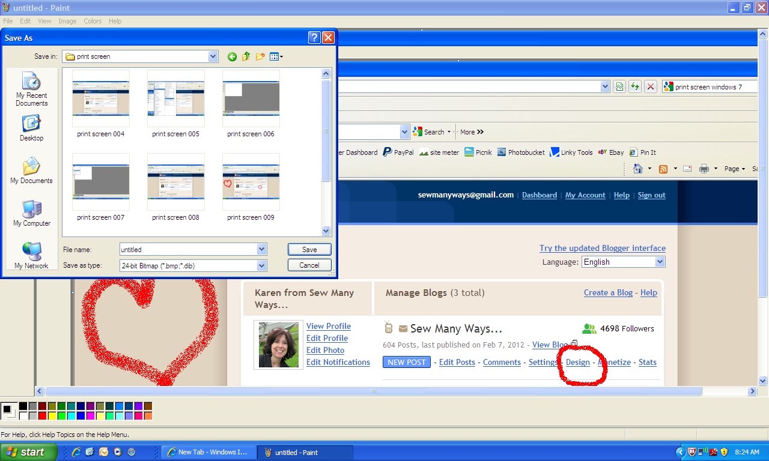Open the Create a Blog link

point(608,292)
